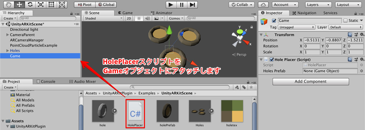Switch to the Inspector tab
365x130 pixels.
[x=274, y=13]
